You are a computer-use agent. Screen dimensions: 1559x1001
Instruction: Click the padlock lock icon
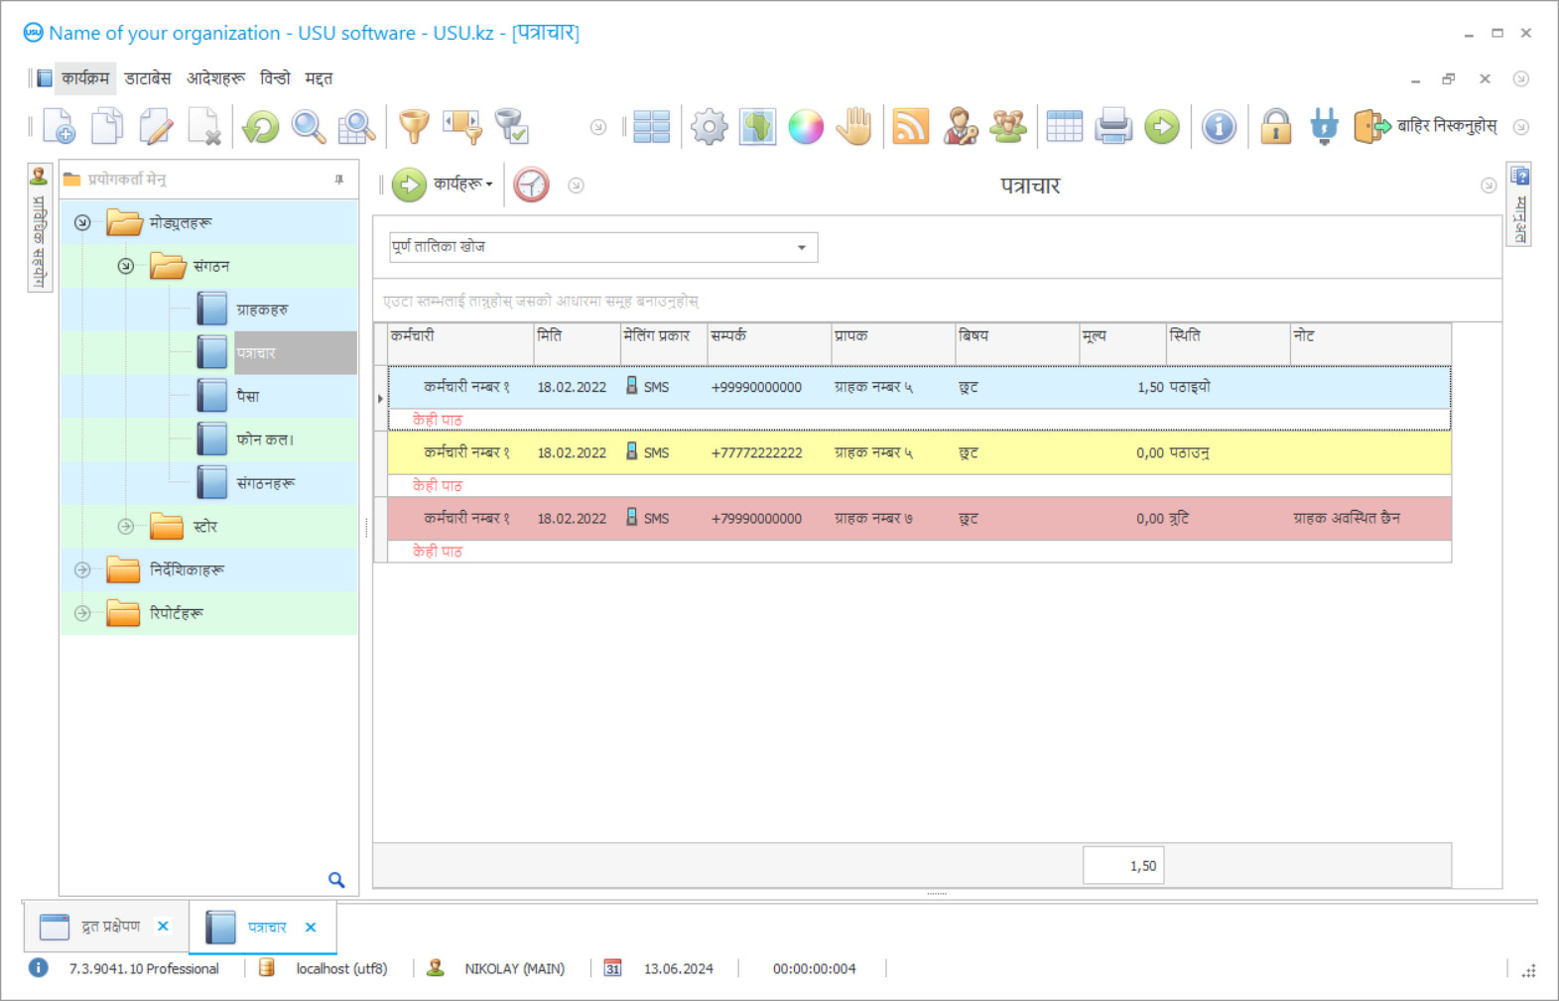(x=1276, y=126)
